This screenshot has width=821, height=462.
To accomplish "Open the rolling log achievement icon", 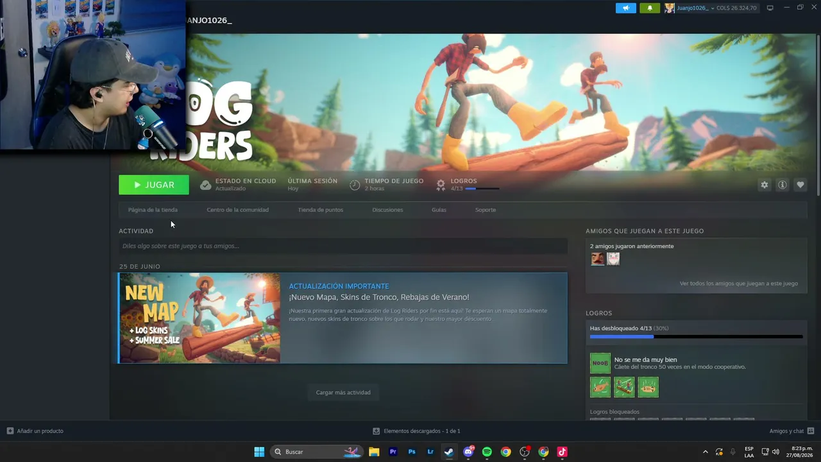I will click(648, 387).
